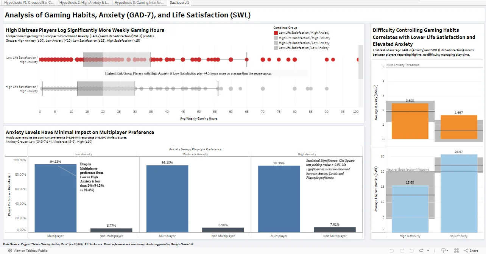Open the replay options dropdown arrow
Image resolution: width=486 pixels, height=254 pixels.
click(428, 251)
